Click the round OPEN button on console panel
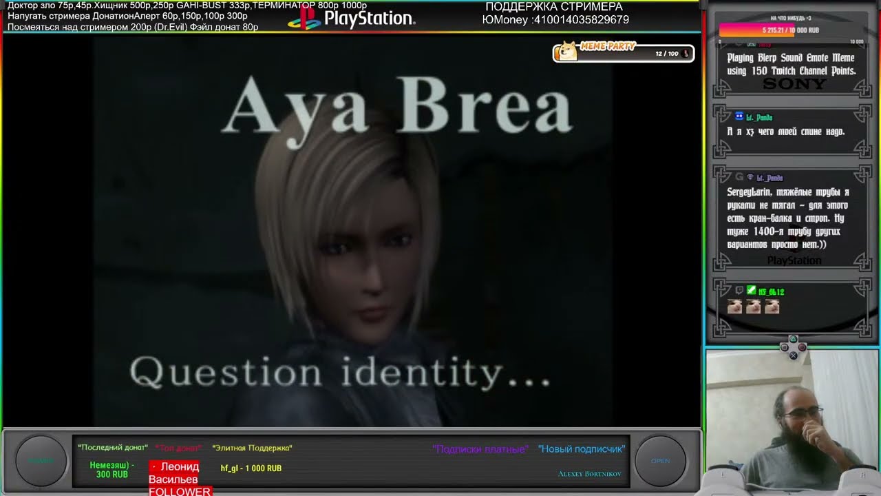The height and width of the screenshot is (496, 881). pos(659,461)
